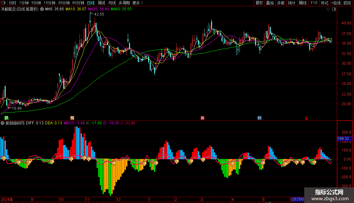The width and height of the screenshot is (354, 203).
Task: Open indicator dropdown beside 股朋指标网
Action: (3, 123)
